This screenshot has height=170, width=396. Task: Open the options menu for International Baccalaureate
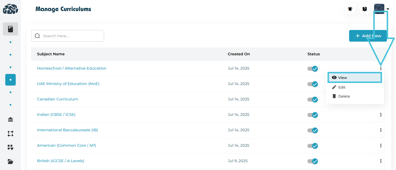[381, 130]
